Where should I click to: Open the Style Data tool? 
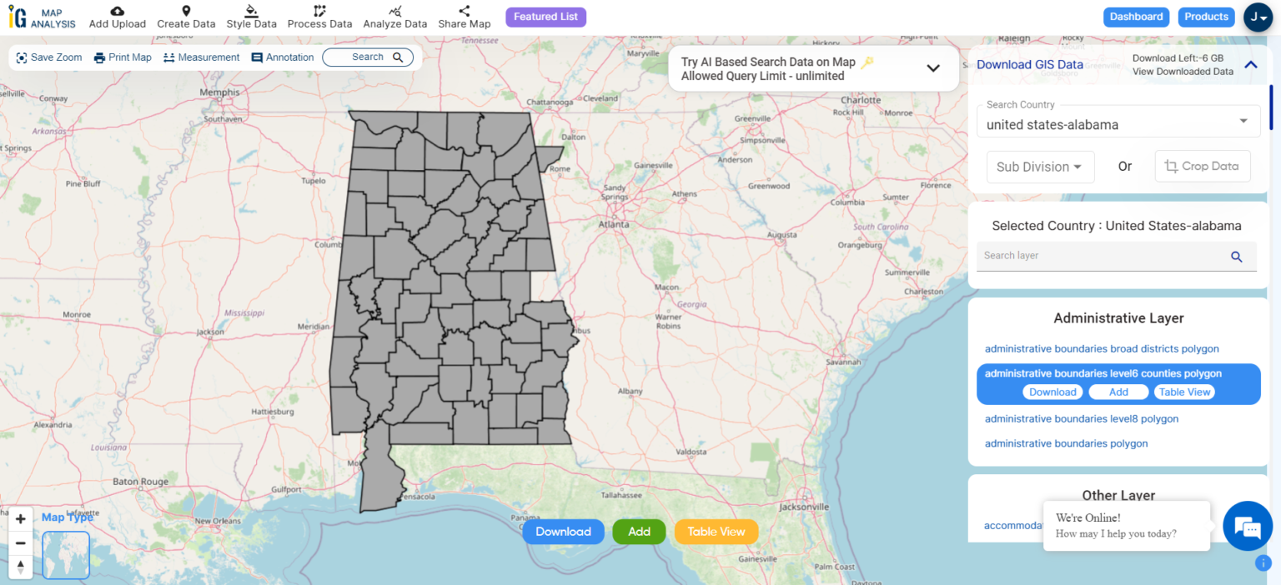pos(251,17)
